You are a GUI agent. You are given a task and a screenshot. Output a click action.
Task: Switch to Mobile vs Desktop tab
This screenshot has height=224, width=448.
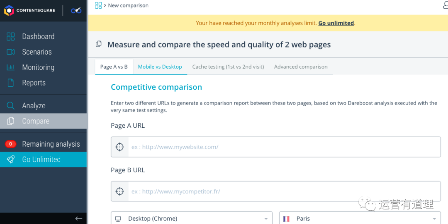[160, 67]
